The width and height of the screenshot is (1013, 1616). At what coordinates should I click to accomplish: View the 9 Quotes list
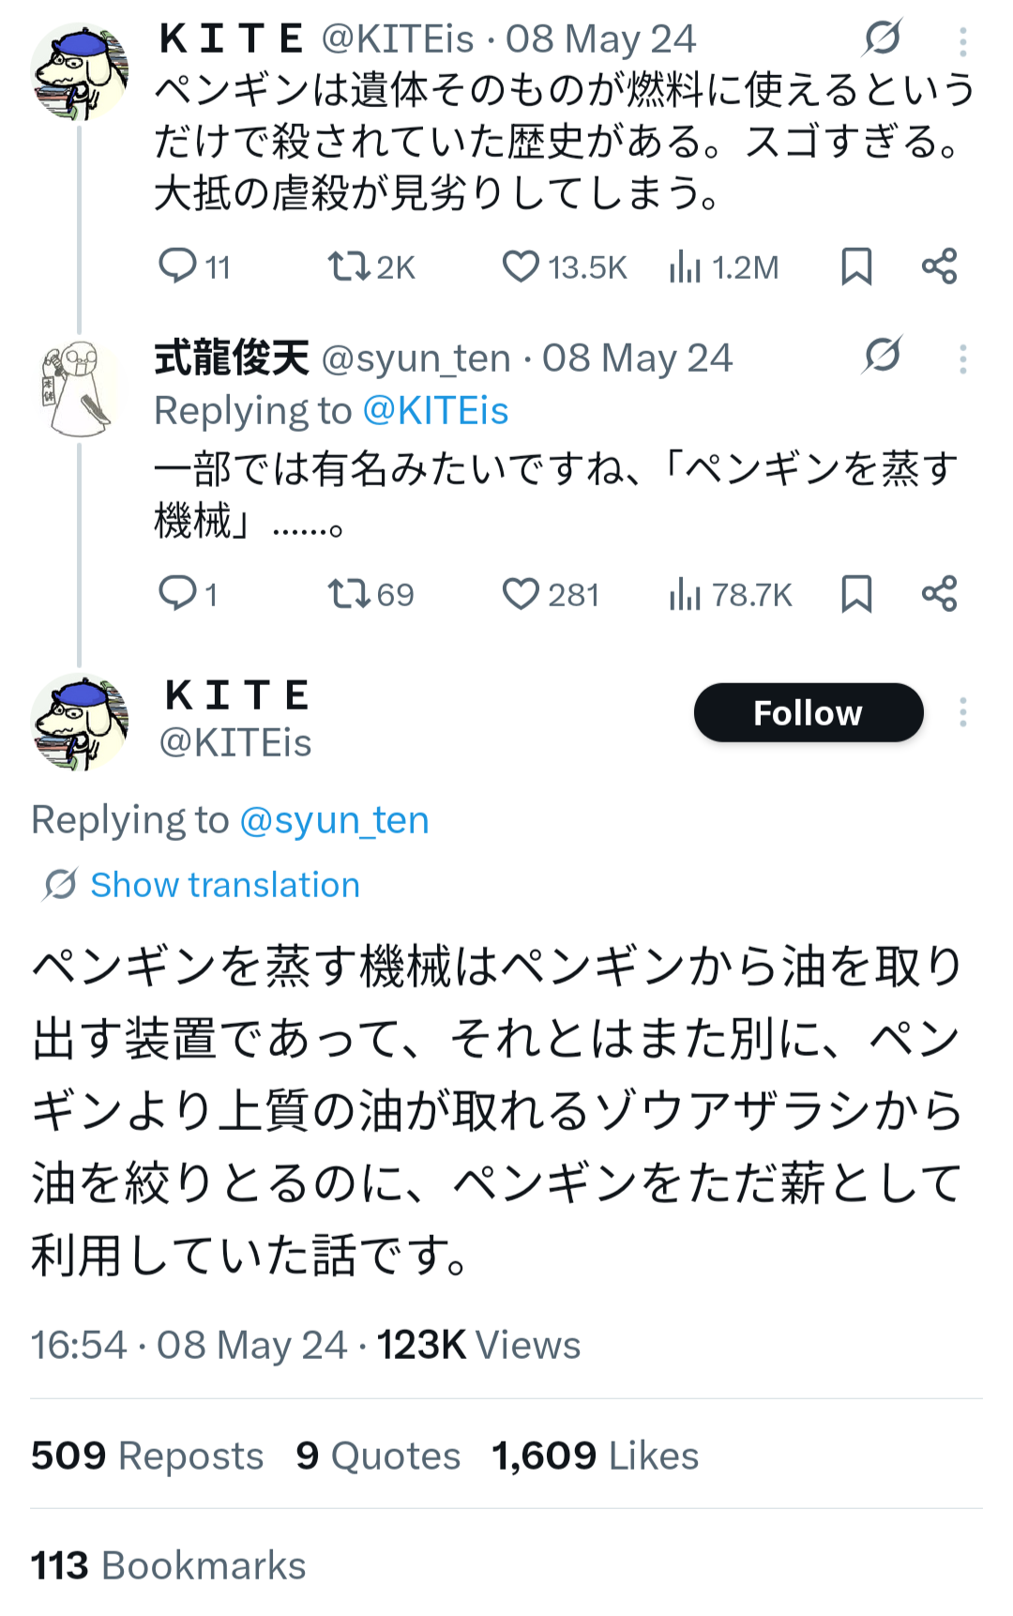(x=378, y=1456)
